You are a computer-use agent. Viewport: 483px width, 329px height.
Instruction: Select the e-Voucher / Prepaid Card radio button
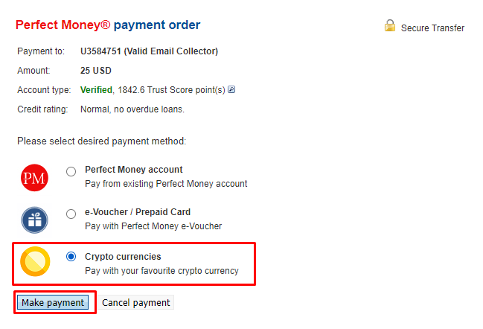pos(71,214)
